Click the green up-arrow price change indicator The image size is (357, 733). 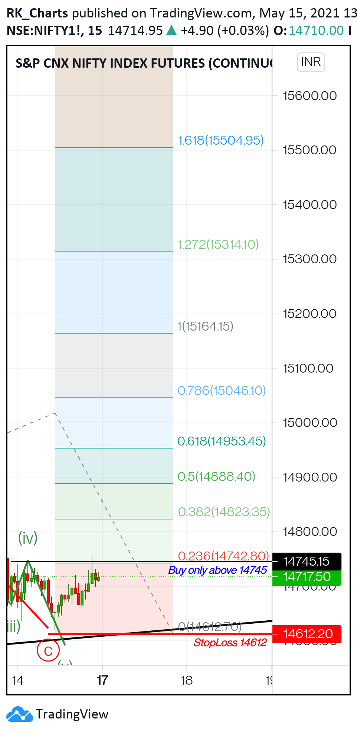(x=171, y=30)
